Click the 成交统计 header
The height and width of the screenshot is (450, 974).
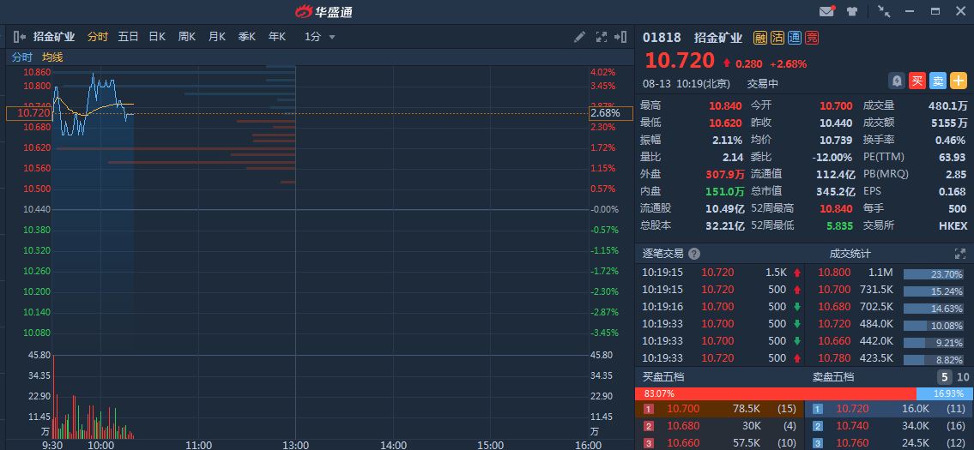coord(850,253)
